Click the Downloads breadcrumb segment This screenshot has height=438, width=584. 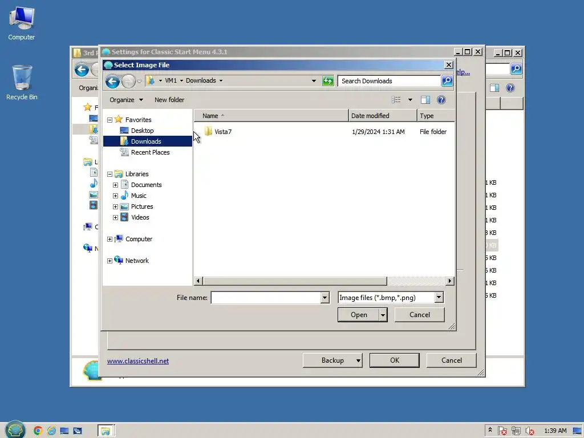[x=201, y=80]
